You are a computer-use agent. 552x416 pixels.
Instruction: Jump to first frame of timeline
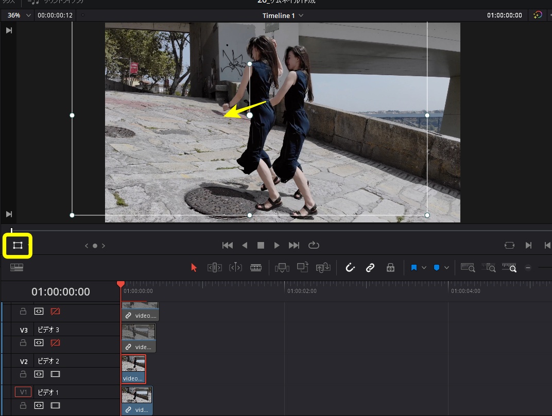[228, 245]
